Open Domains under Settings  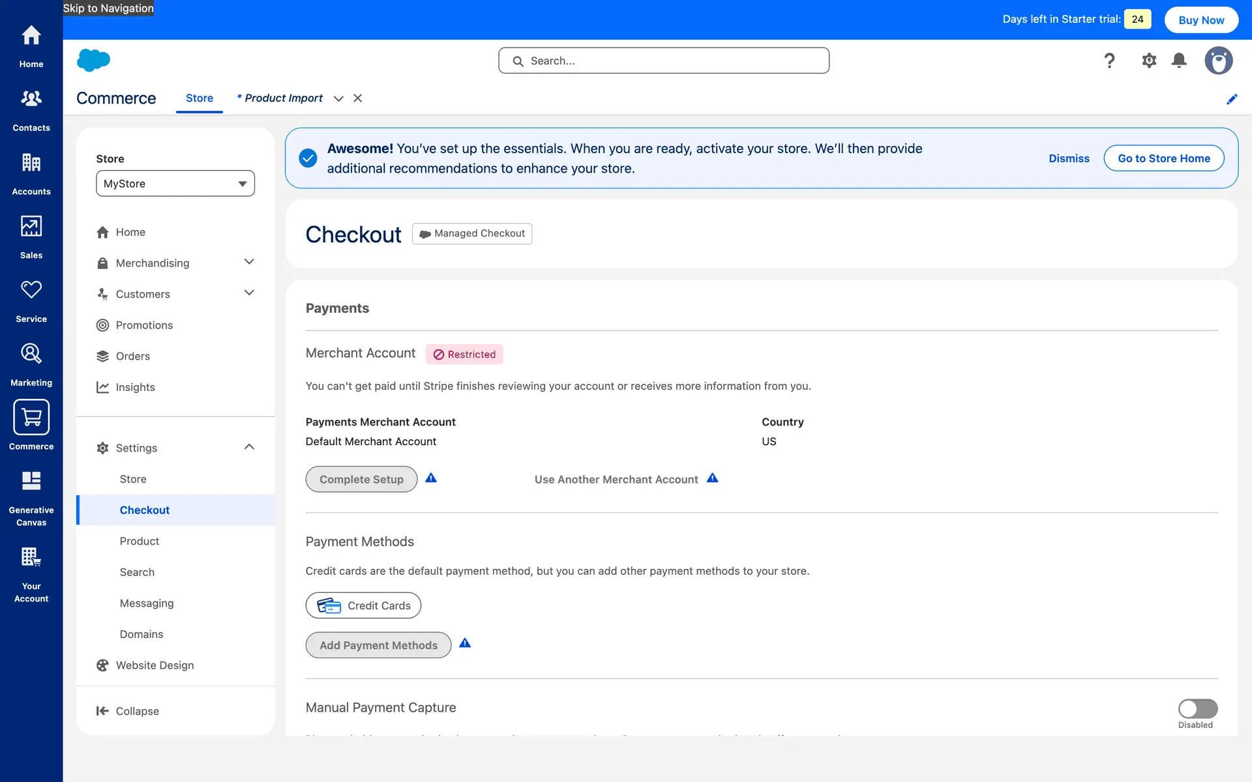coord(142,634)
